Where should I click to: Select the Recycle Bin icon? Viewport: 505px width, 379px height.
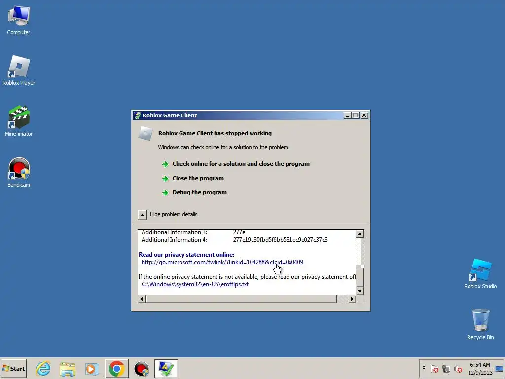click(x=480, y=324)
